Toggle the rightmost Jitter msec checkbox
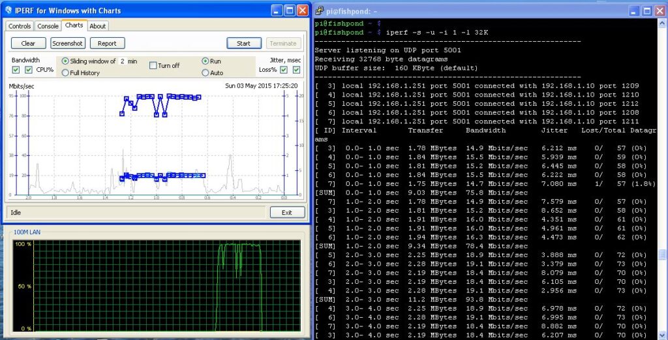 click(x=297, y=70)
